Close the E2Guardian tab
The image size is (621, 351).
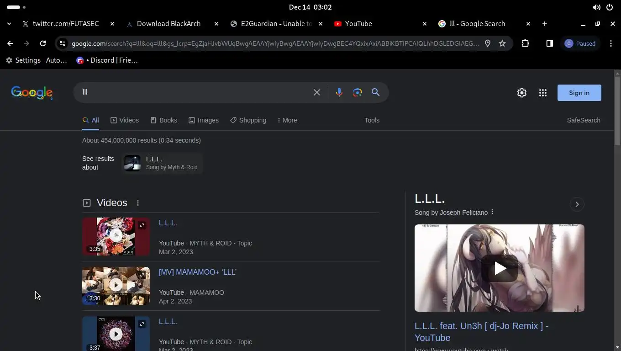320,24
